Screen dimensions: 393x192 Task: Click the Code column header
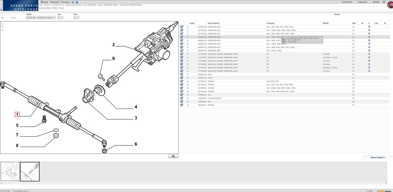tap(192, 23)
